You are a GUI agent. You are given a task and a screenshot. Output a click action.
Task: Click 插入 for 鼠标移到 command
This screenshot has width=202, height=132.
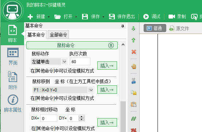[107, 89]
